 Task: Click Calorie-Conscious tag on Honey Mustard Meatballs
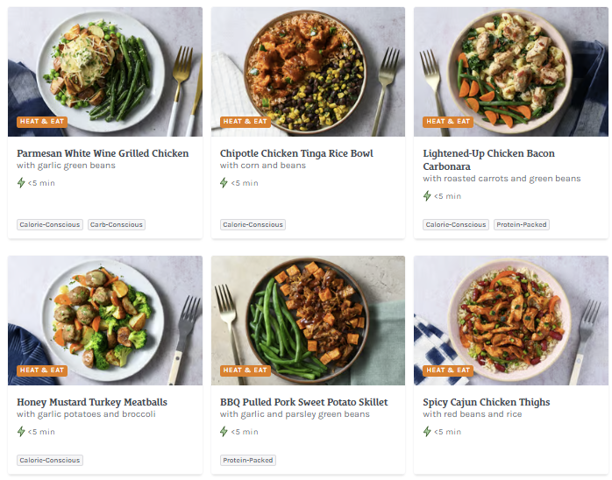pos(50,460)
